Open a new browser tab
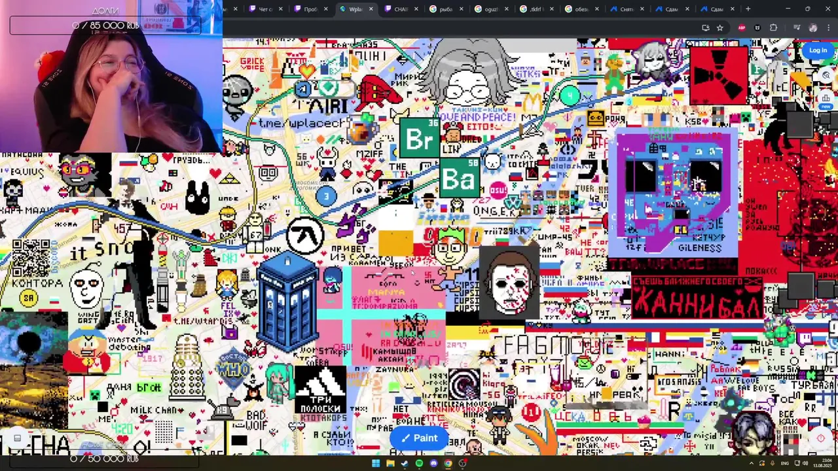Screen dimensions: 838x471 pos(748,9)
